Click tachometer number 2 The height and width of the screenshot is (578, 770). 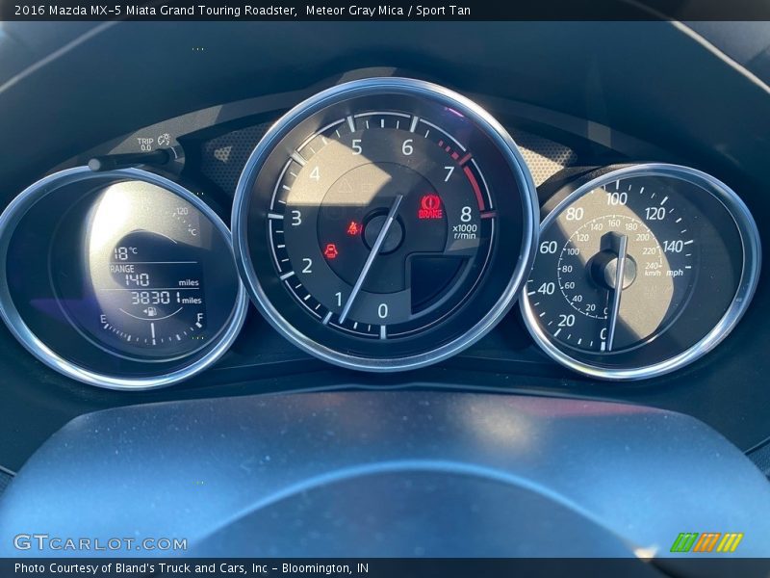[x=307, y=266]
